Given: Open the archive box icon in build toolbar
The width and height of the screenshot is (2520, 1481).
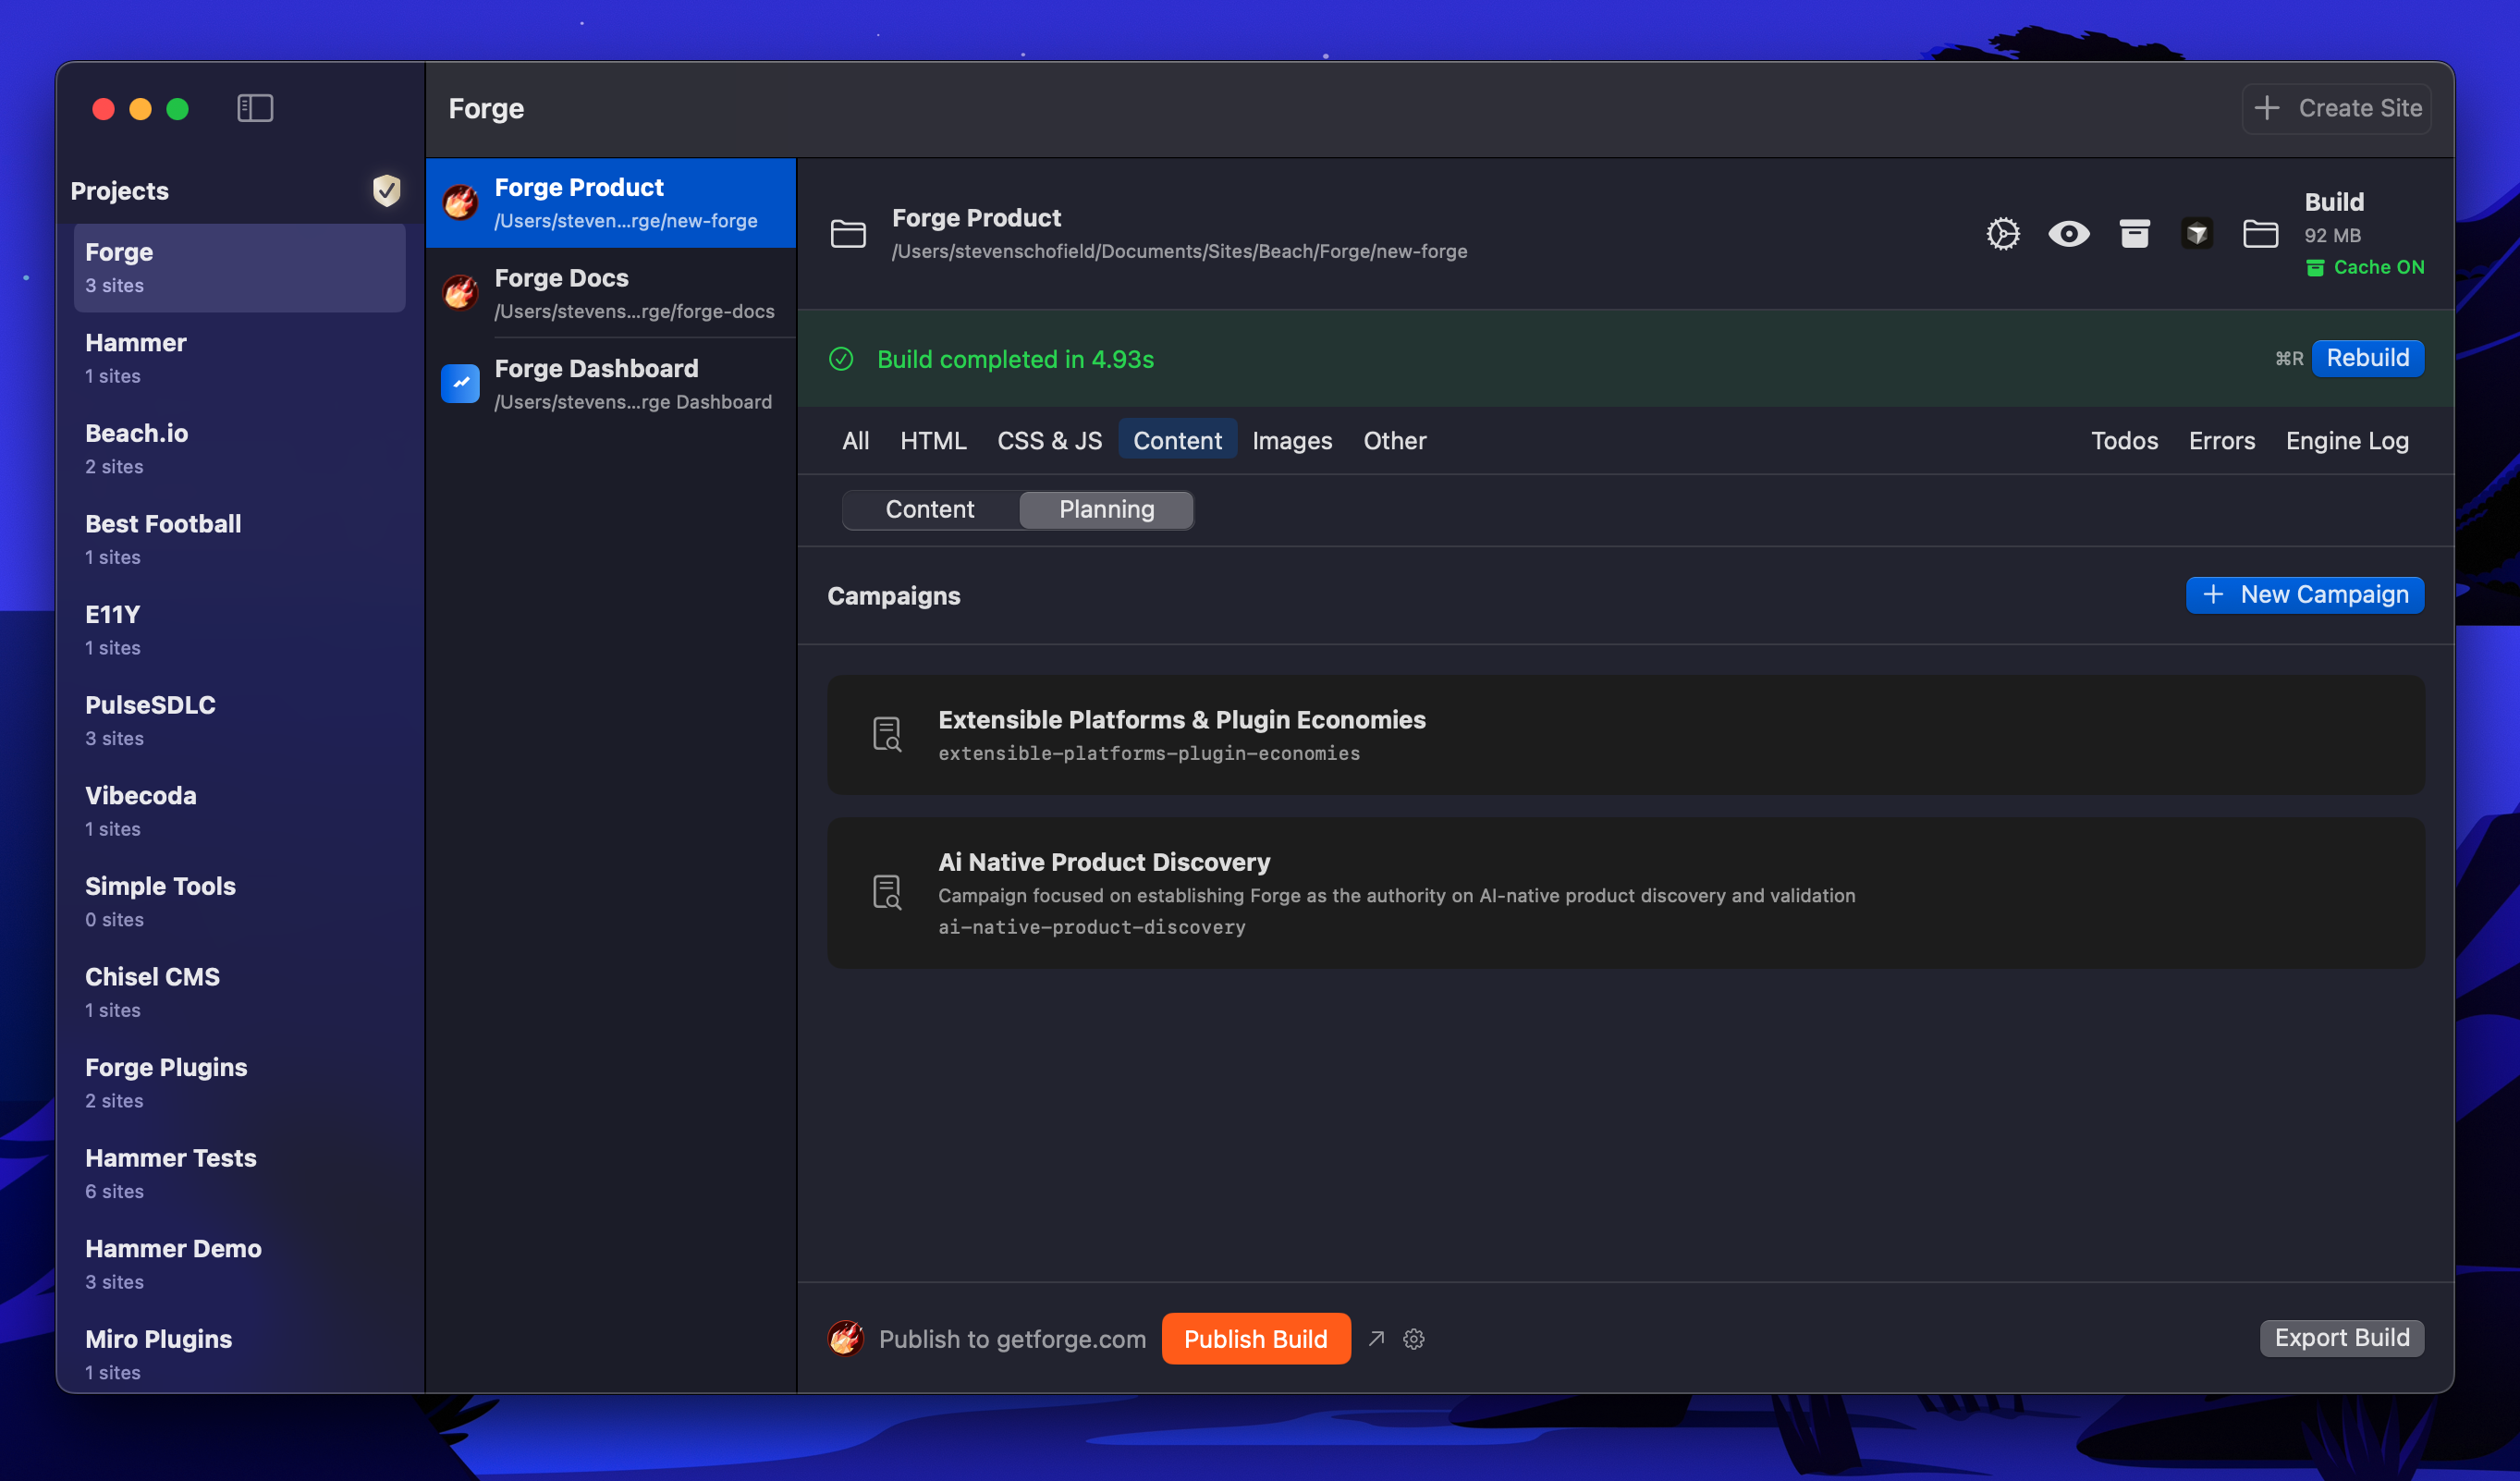Looking at the screenshot, I should [x=2134, y=233].
